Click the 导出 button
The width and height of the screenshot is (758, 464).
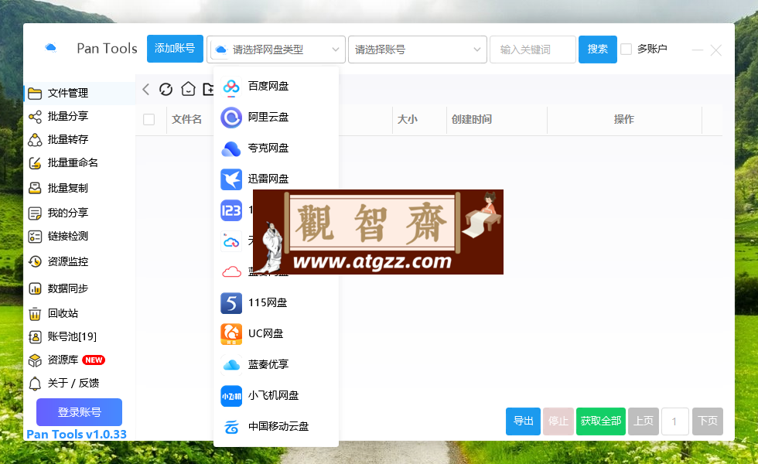tap(523, 421)
